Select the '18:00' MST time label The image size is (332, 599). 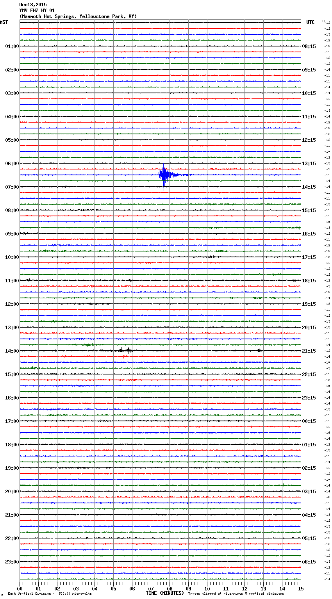pos(12,445)
